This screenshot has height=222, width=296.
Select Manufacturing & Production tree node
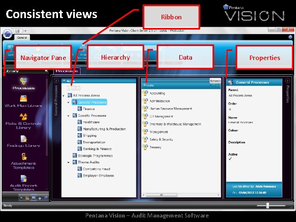104,129
